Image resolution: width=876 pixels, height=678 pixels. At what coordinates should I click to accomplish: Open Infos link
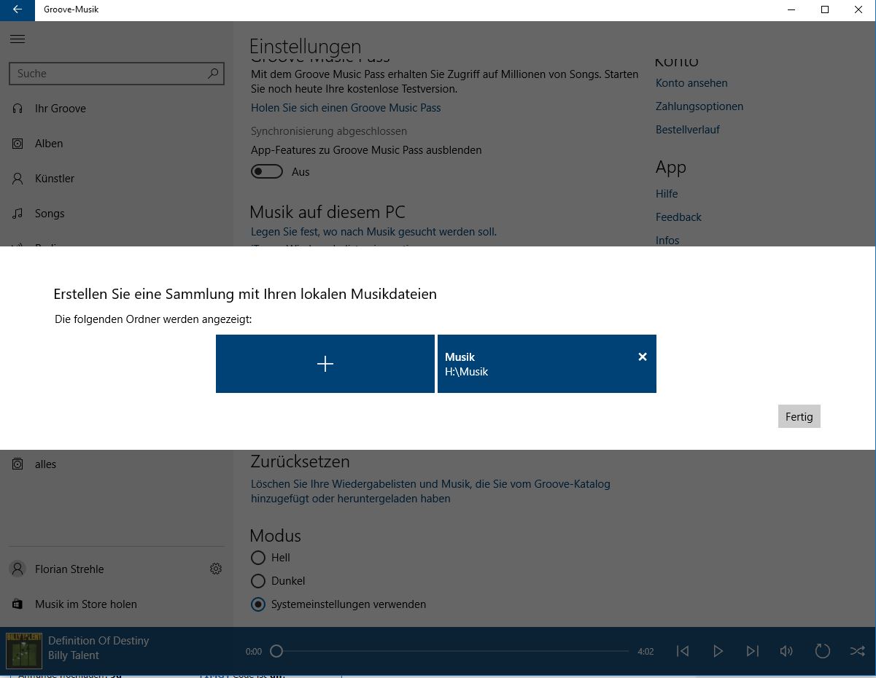pyautogui.click(x=667, y=240)
